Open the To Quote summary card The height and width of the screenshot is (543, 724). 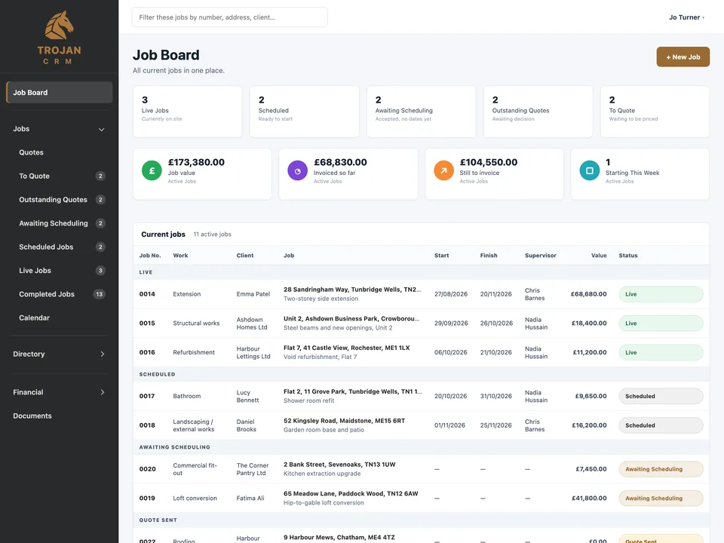coord(655,112)
